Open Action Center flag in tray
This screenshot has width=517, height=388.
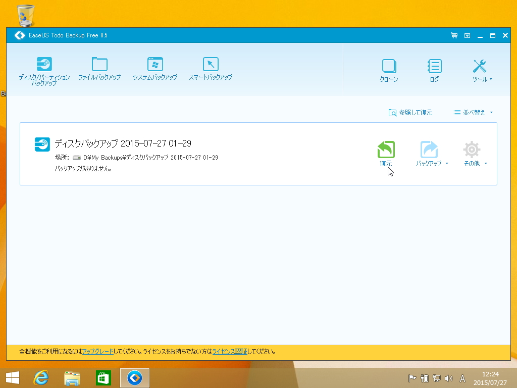tap(412, 378)
